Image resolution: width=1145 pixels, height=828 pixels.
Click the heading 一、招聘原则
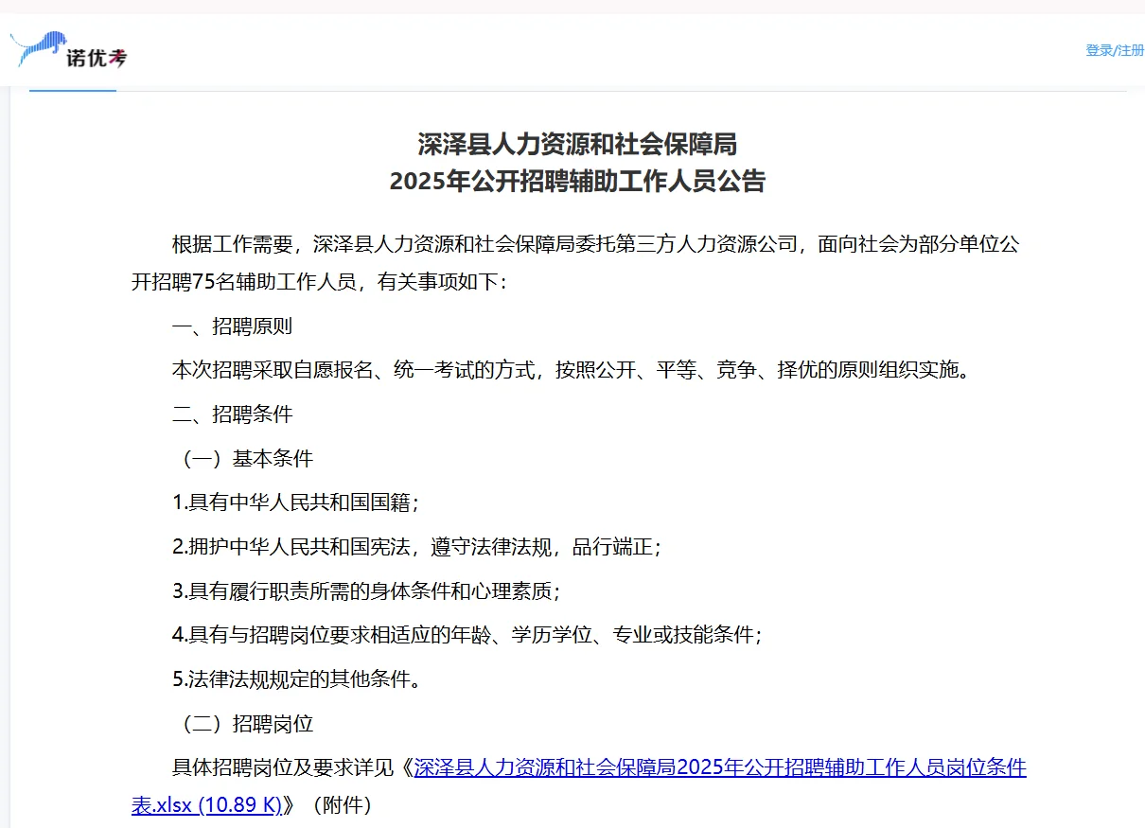[232, 326]
